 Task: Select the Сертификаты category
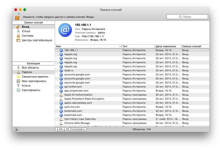click(31, 90)
